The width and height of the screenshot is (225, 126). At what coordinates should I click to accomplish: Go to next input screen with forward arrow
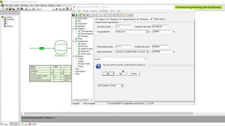[x=88, y=15]
